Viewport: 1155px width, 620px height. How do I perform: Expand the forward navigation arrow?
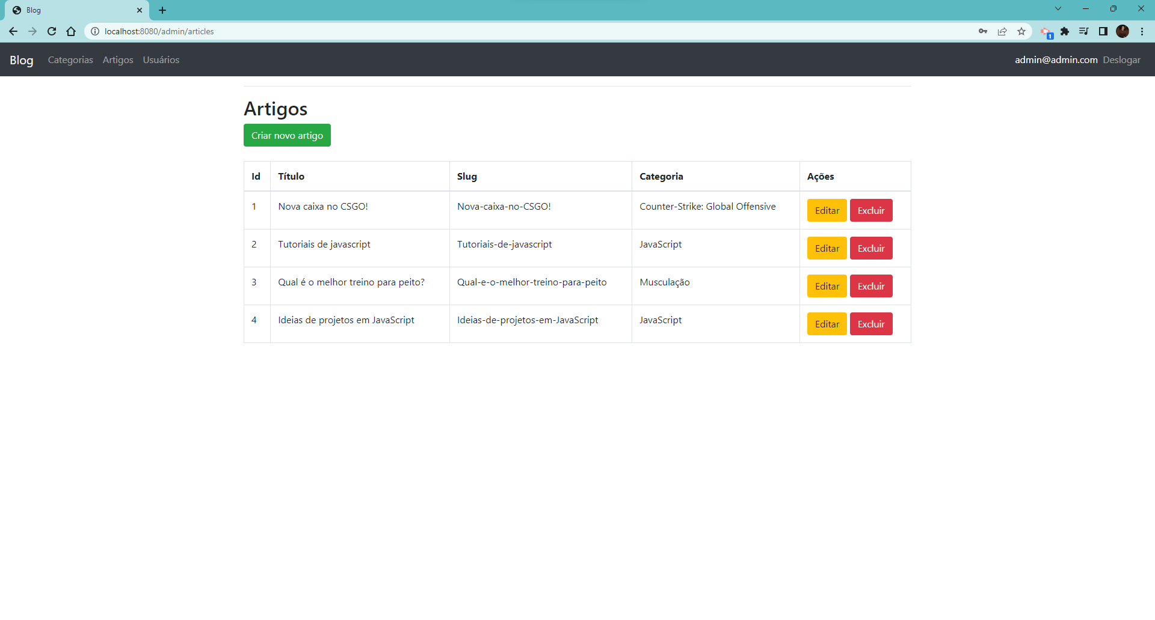(x=32, y=31)
